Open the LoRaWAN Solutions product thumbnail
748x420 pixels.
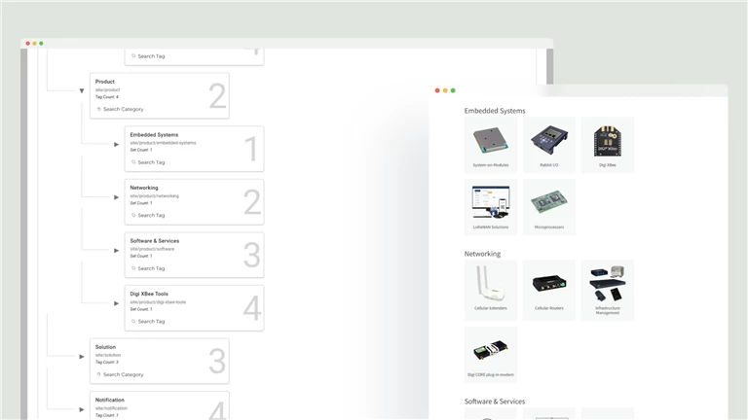(x=491, y=207)
